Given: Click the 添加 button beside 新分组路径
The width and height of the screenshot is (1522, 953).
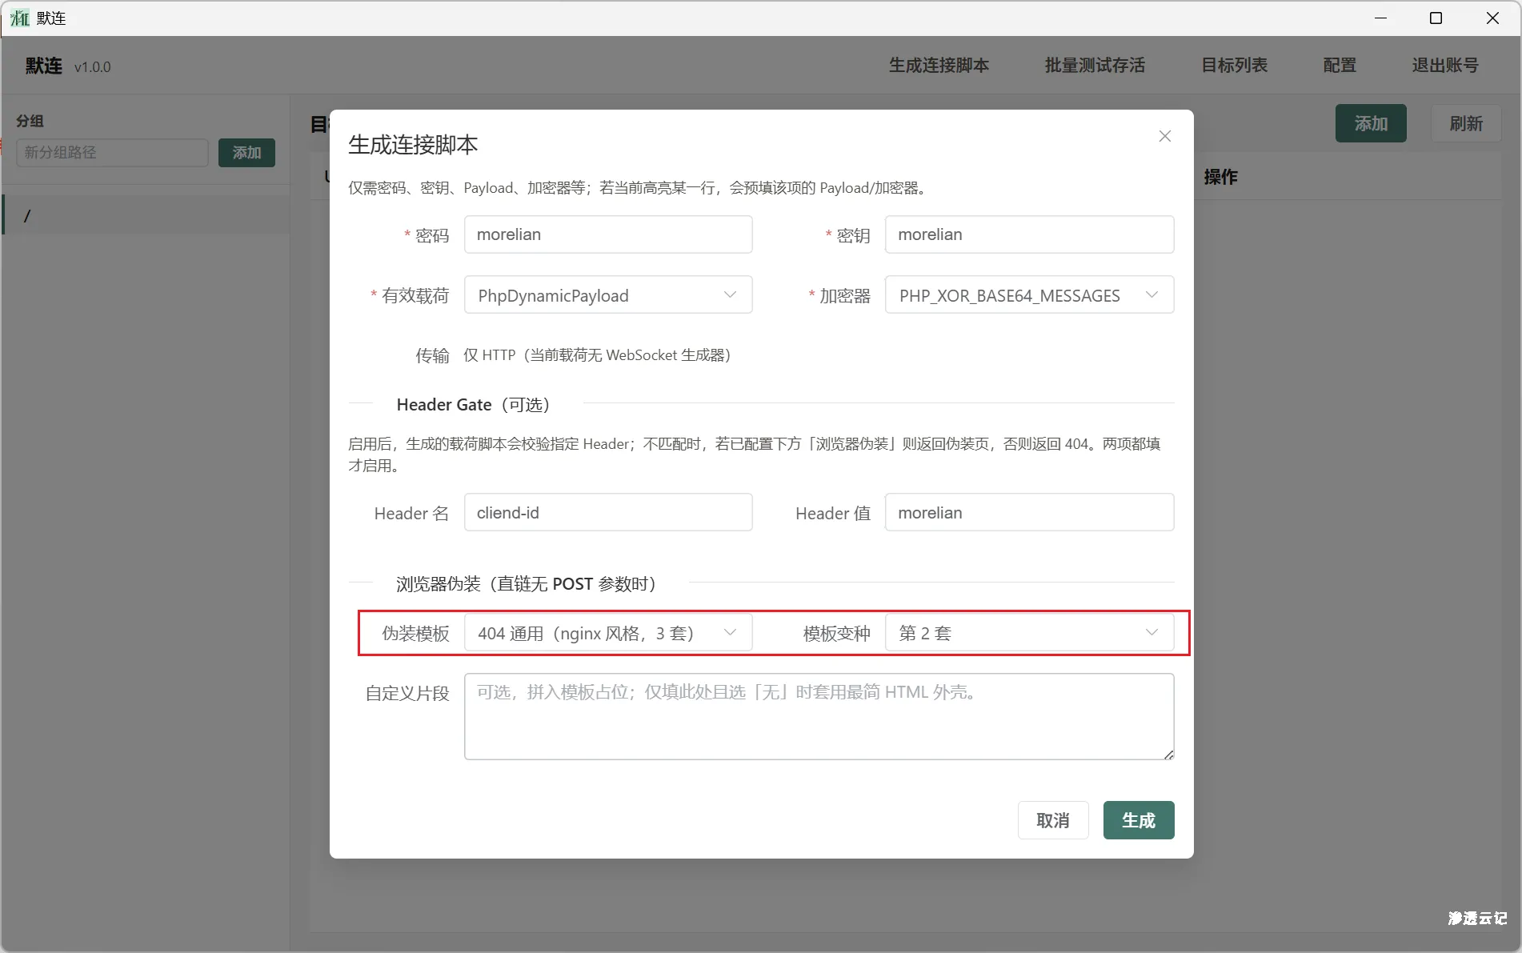Looking at the screenshot, I should point(246,152).
